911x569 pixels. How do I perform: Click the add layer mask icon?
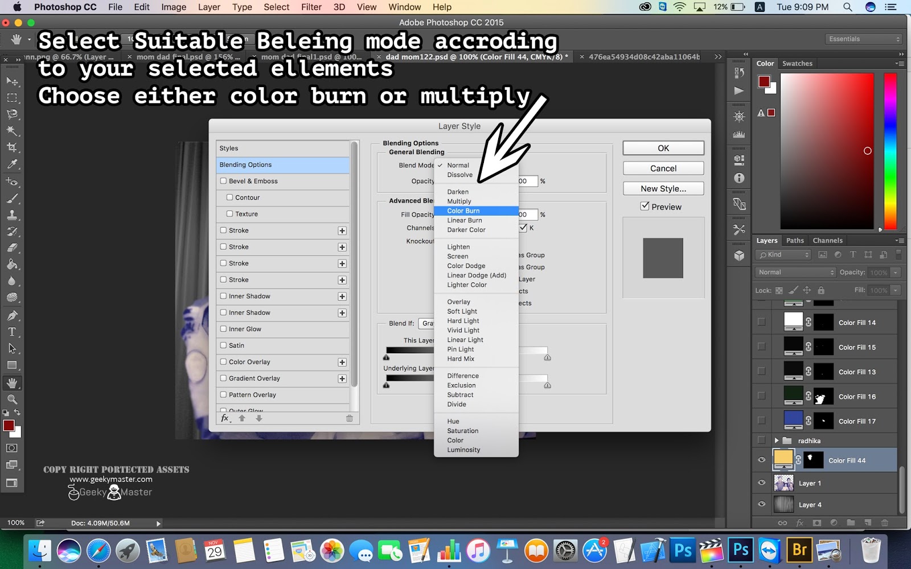(x=817, y=522)
